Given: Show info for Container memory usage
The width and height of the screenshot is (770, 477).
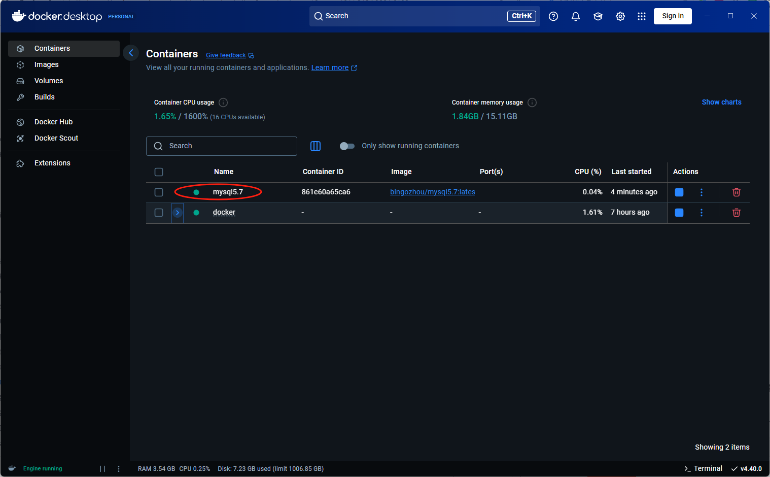Looking at the screenshot, I should click(x=532, y=103).
